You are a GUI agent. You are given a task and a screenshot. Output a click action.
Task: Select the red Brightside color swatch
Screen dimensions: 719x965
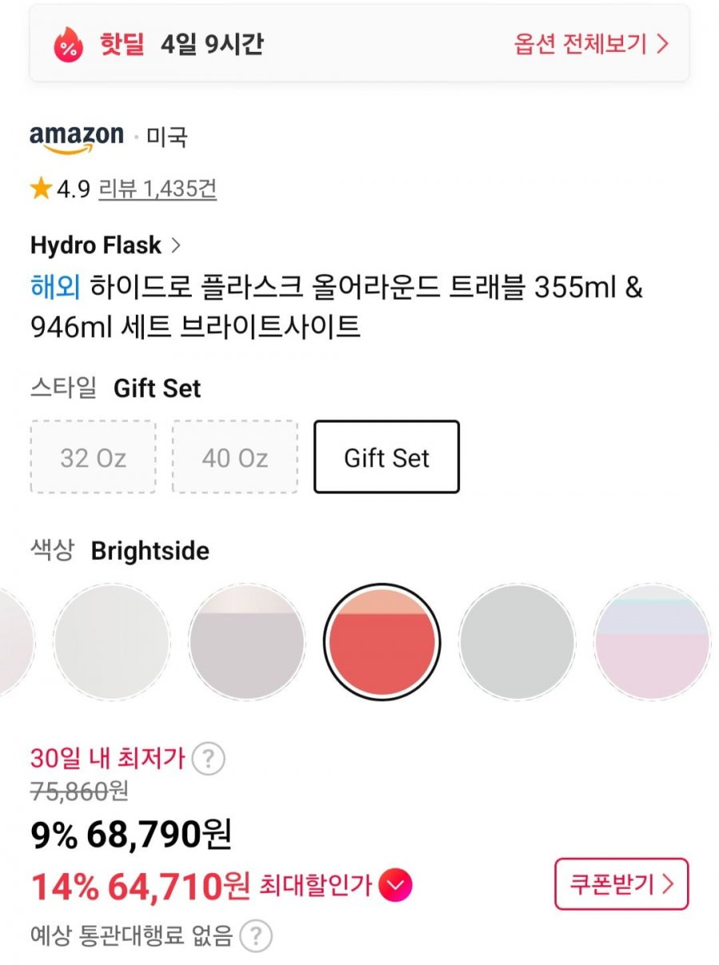[x=382, y=641]
